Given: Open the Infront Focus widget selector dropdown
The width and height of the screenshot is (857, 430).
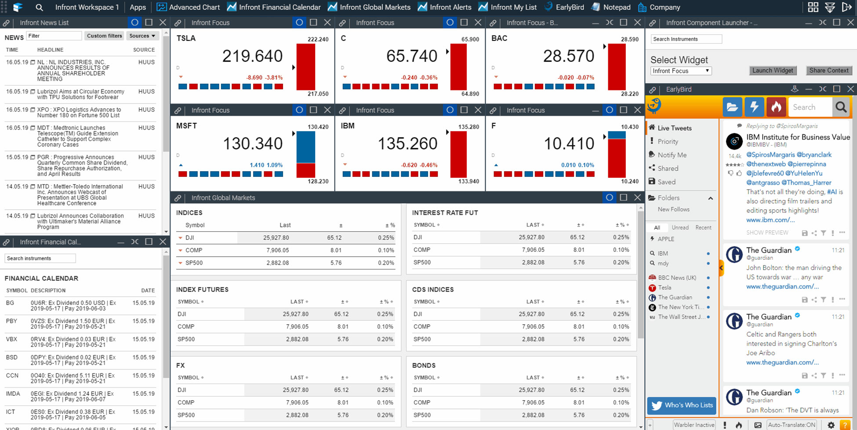Looking at the screenshot, I should tap(681, 71).
